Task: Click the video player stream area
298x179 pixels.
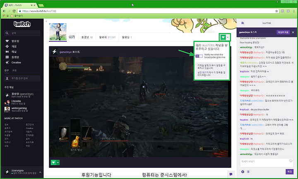Action: click(140, 107)
